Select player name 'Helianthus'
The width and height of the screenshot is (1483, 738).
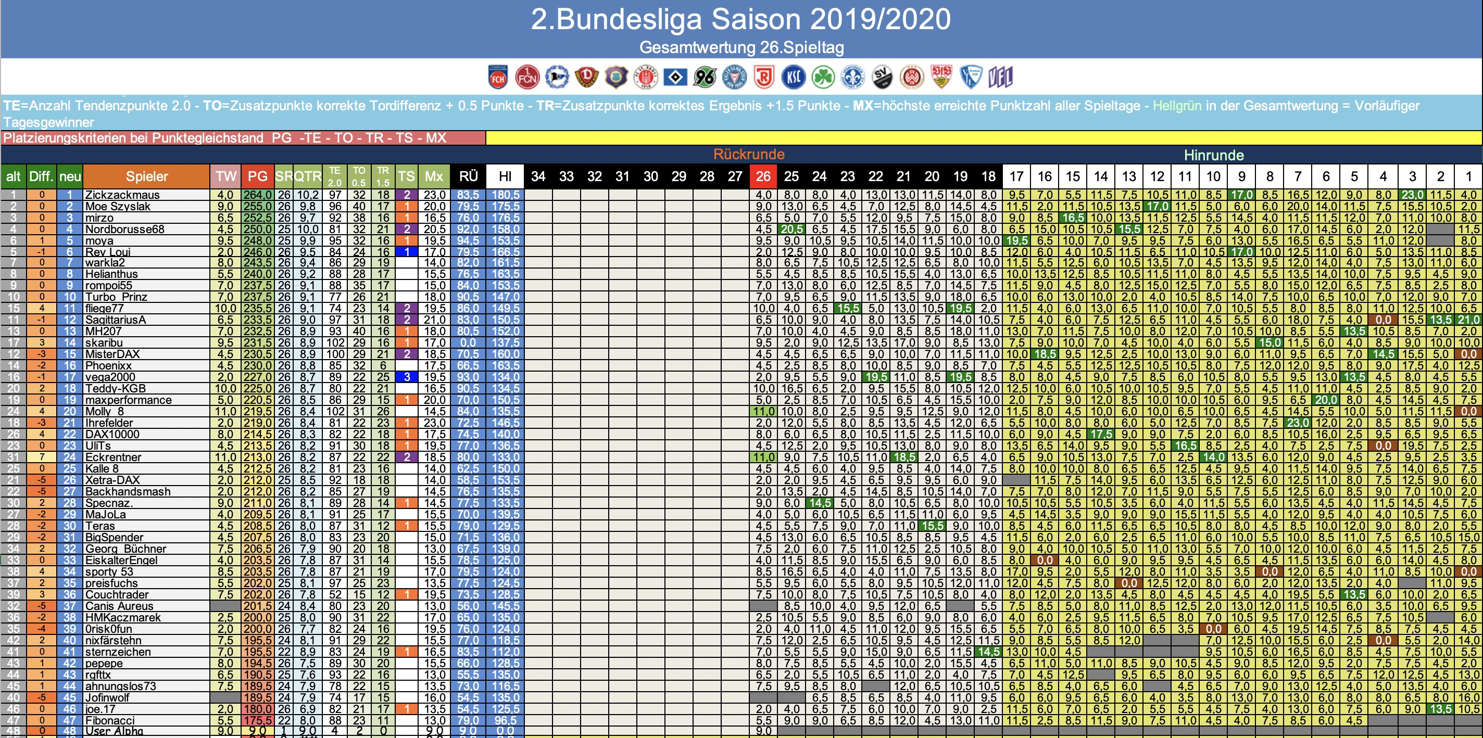tap(111, 274)
